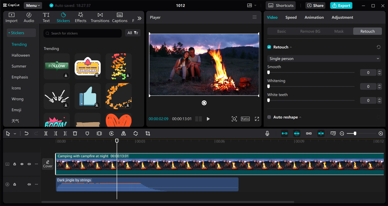This screenshot has width=388, height=206.
Task: Expand more media tabs with double chevron
Action: click(x=139, y=18)
